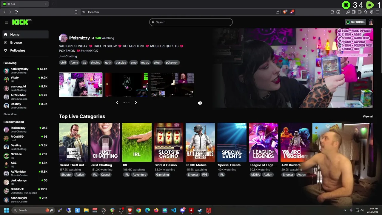Select the second featured stream thumbnail
This screenshot has height=215, width=382.
(126, 85)
